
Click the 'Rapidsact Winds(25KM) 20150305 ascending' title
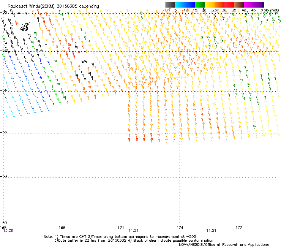click(x=53, y=6)
